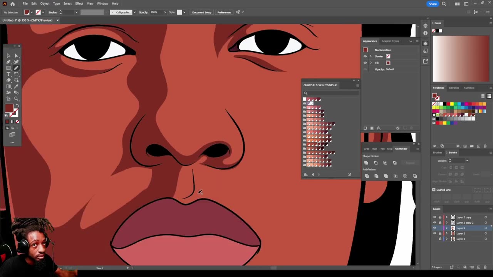Expand Layer 5 contents arrow
This screenshot has width=493, height=277.
[x=447, y=228]
